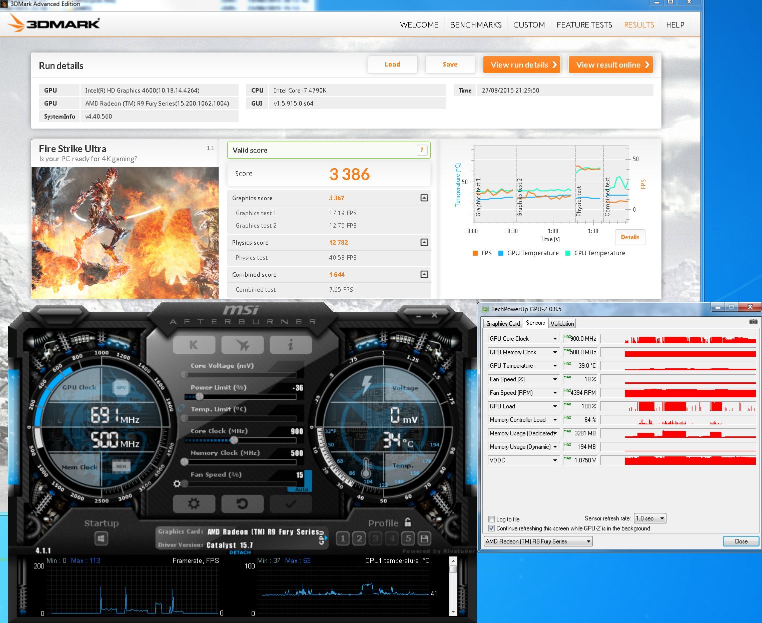Click the Close button in GPU-Z
The width and height of the screenshot is (762, 623).
[x=741, y=541]
